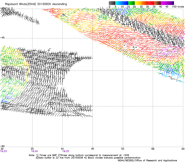Click the orange 25-30 knots legend swatch

tap(144, 3)
